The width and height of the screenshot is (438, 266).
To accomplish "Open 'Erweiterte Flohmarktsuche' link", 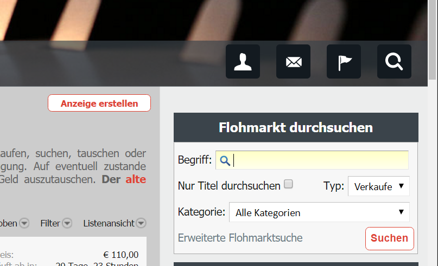I will (x=240, y=238).
